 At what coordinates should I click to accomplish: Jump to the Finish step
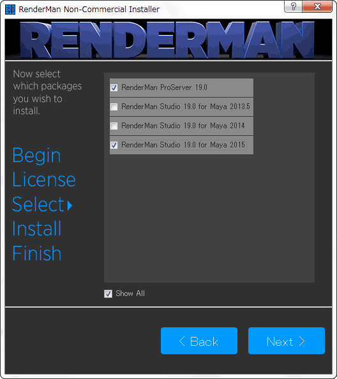click(x=37, y=253)
